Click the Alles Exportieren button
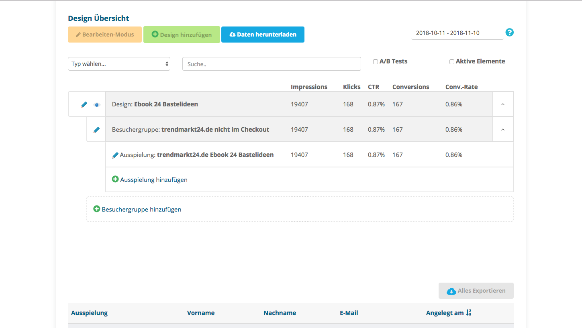The width and height of the screenshot is (582, 328). 476,291
